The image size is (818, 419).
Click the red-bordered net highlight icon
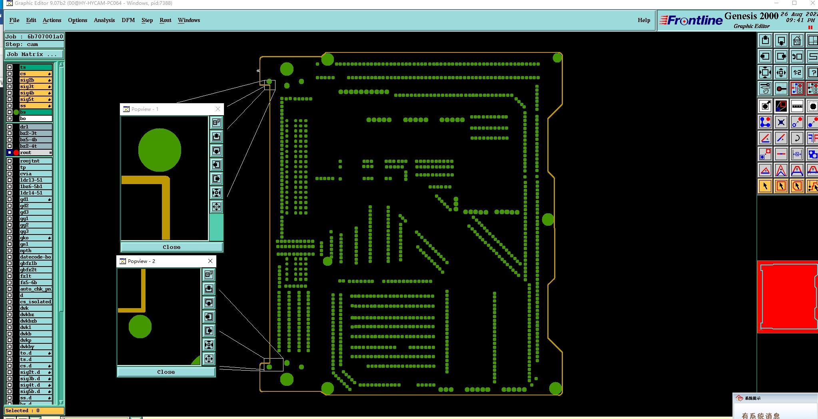click(x=797, y=88)
